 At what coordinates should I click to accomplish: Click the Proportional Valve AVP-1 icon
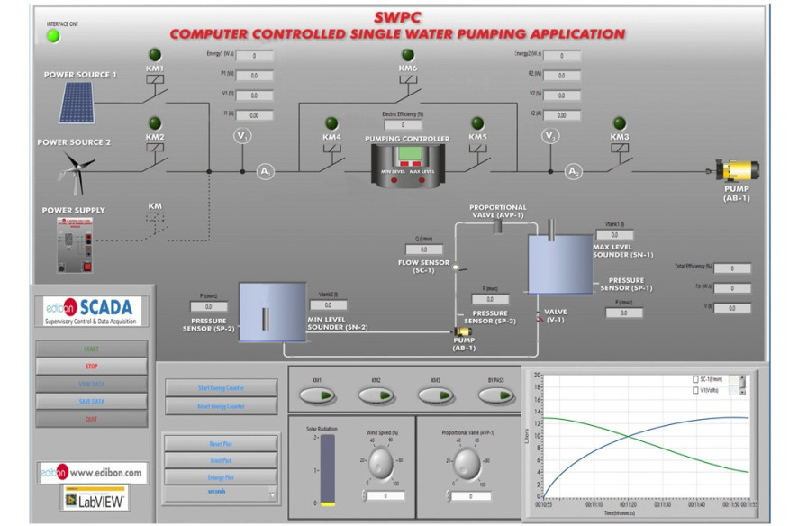coord(498,225)
